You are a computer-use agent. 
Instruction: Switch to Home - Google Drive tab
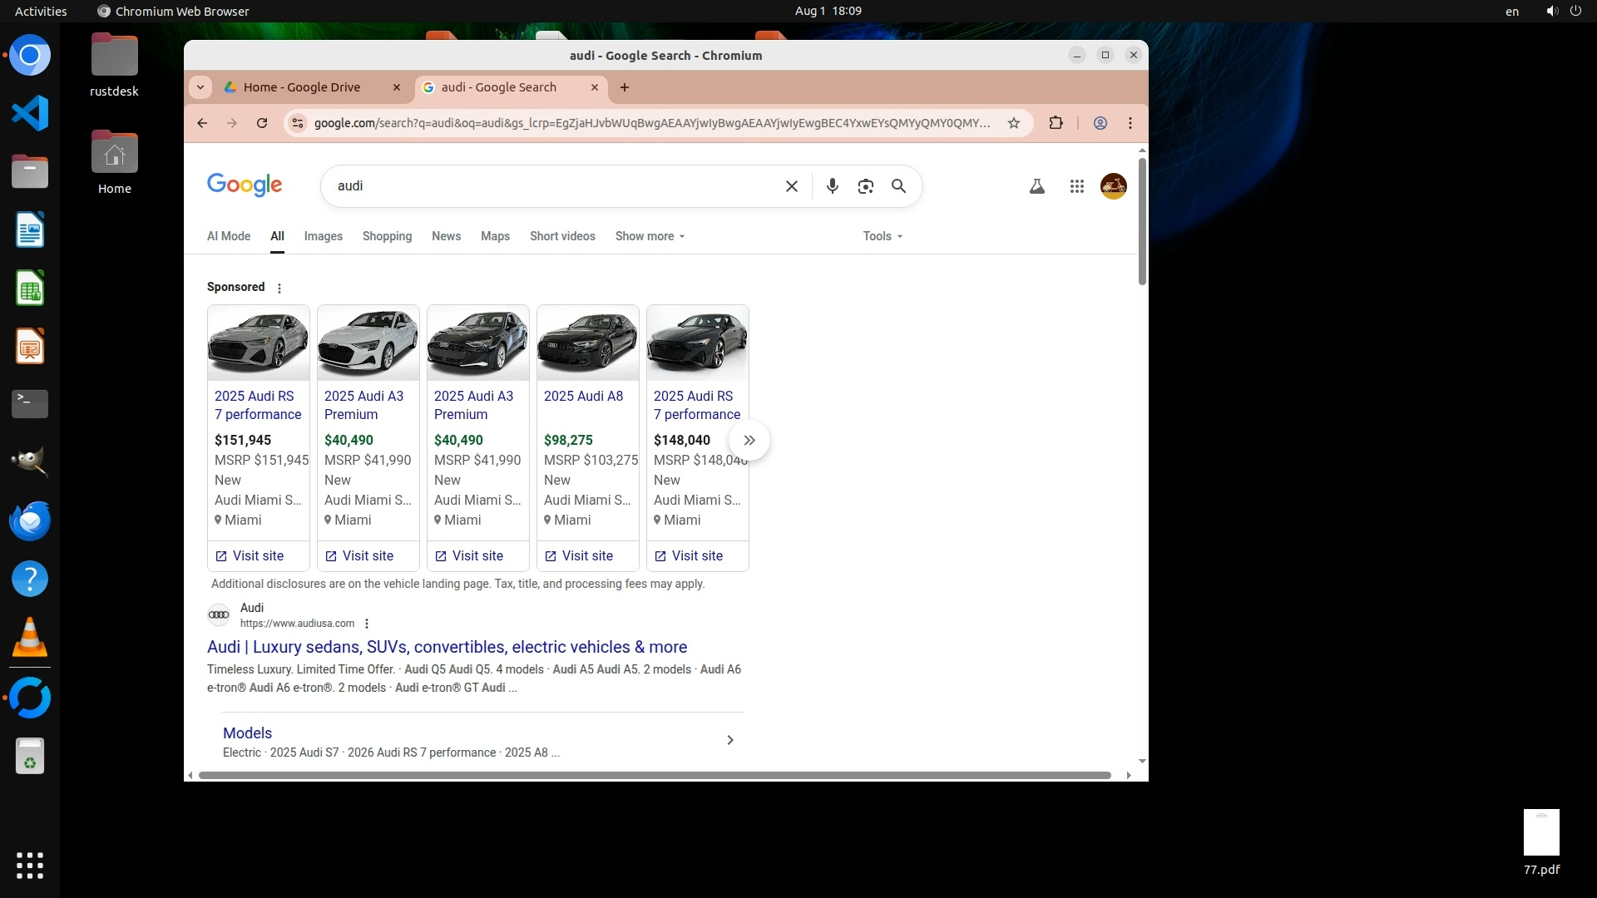tap(302, 87)
